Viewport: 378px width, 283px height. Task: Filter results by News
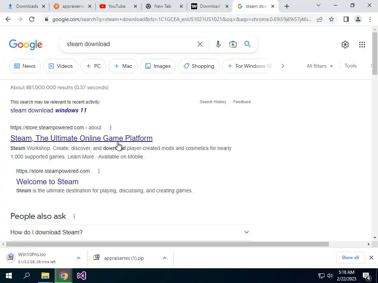click(x=25, y=66)
